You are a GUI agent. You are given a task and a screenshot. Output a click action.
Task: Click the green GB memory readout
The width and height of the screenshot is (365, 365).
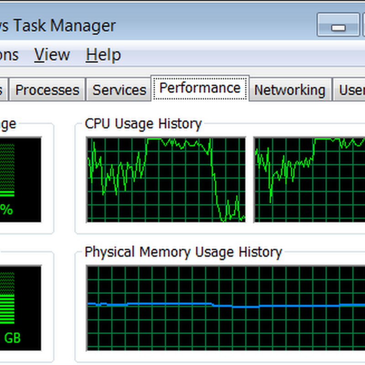pos(12,338)
